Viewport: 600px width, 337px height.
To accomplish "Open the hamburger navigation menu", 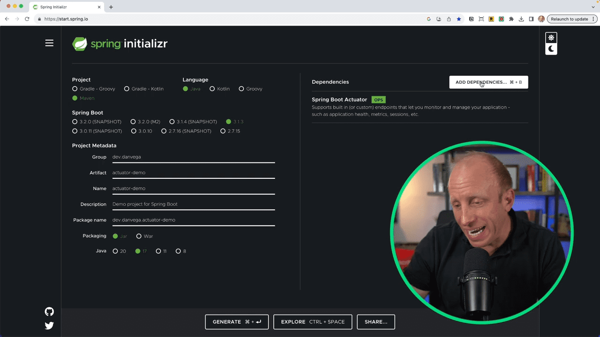I will click(49, 43).
